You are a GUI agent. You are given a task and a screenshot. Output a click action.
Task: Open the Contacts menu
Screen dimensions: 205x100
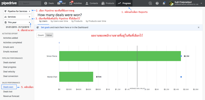point(92,3)
